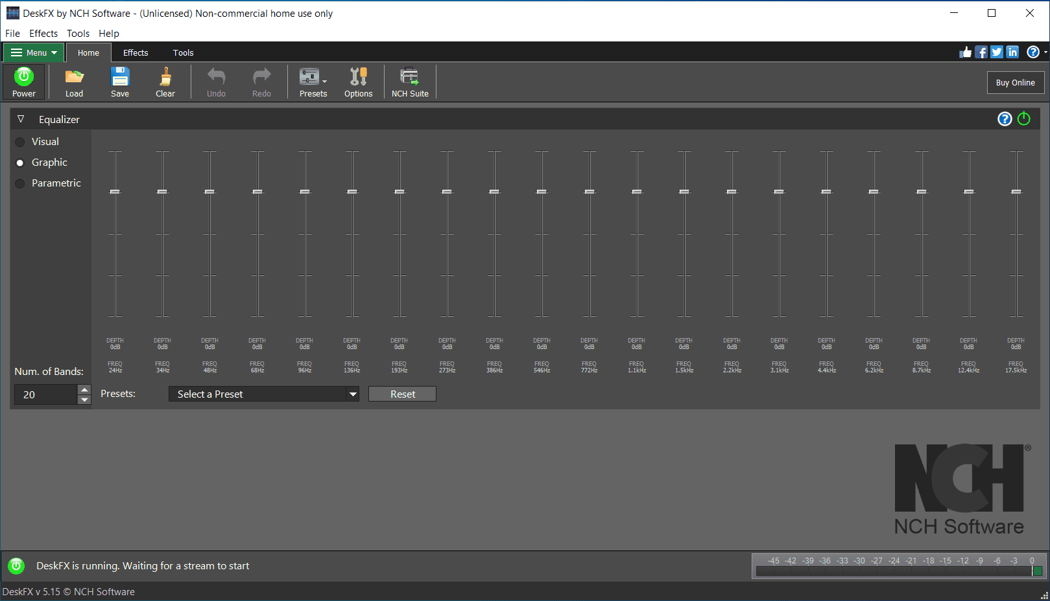This screenshot has width=1050, height=601.
Task: Click the Undo arrow icon
Action: pyautogui.click(x=216, y=77)
